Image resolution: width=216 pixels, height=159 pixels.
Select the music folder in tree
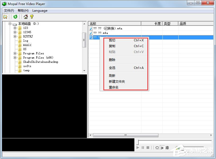click(27, 45)
